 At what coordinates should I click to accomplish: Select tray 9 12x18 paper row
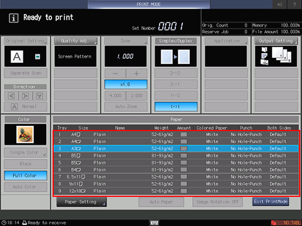pos(176,191)
